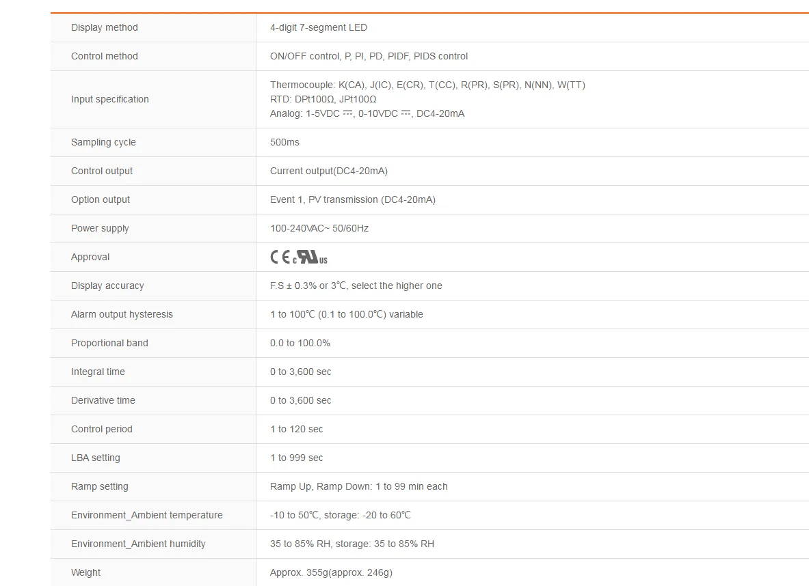The height and width of the screenshot is (586, 809).
Task: Click Event 1, PV transmission option text
Action: pos(352,199)
